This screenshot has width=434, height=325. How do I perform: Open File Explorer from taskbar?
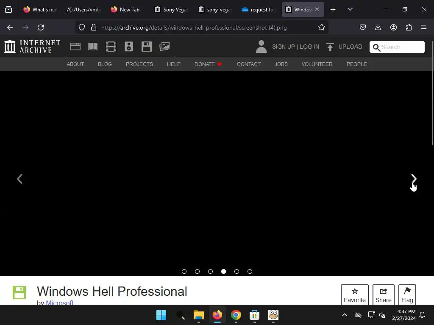(x=198, y=315)
